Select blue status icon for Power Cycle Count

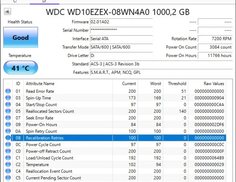pos(8,144)
